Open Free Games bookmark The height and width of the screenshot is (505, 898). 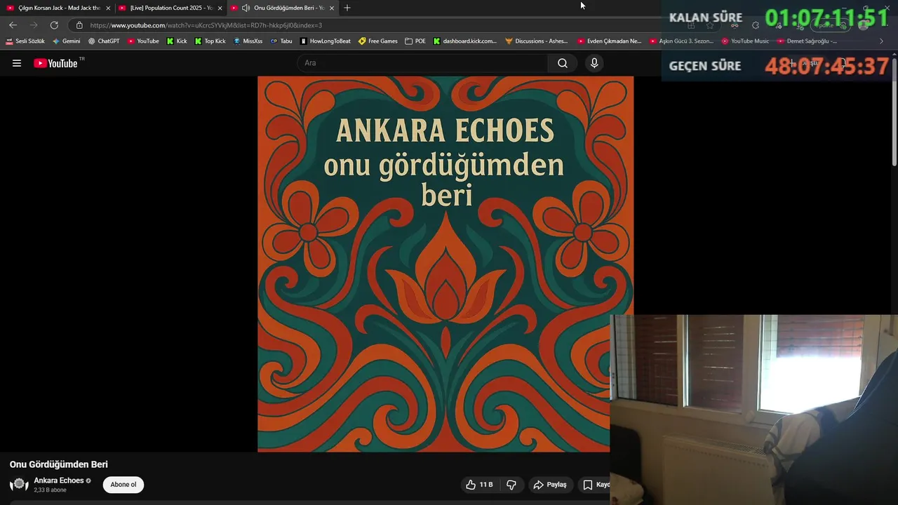point(378,41)
